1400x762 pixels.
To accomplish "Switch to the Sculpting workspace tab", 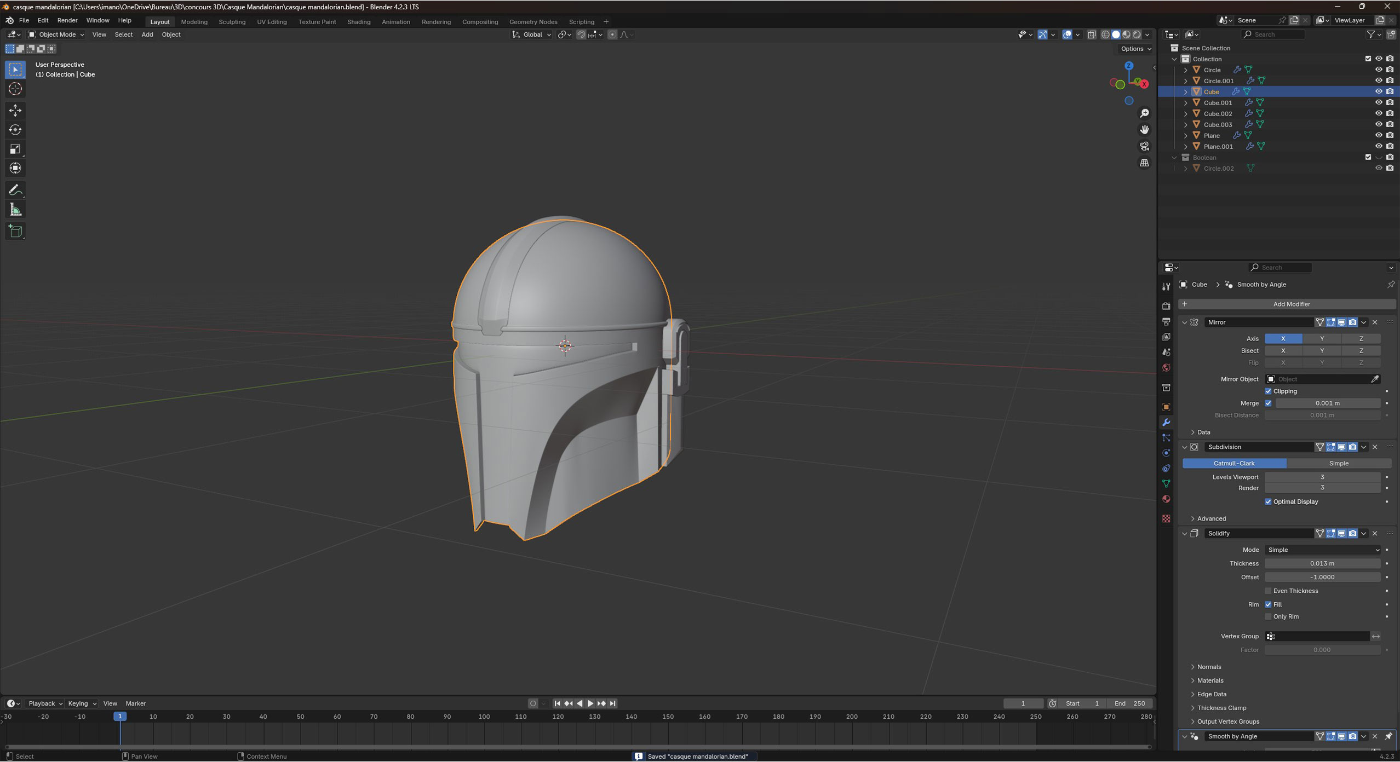I will click(x=232, y=22).
